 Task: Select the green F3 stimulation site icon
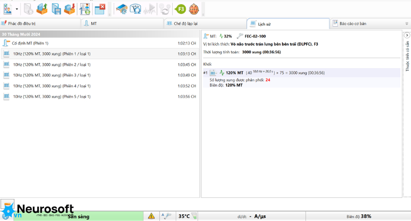pos(180,9)
